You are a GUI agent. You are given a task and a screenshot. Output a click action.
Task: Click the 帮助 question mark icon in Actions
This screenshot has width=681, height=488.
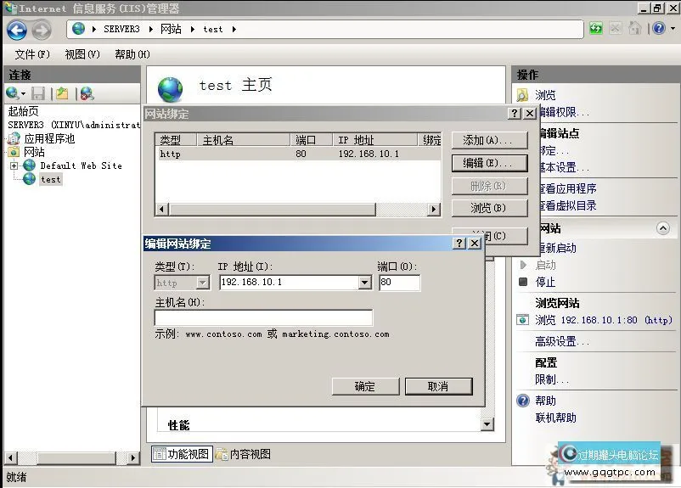pyautogui.click(x=523, y=401)
